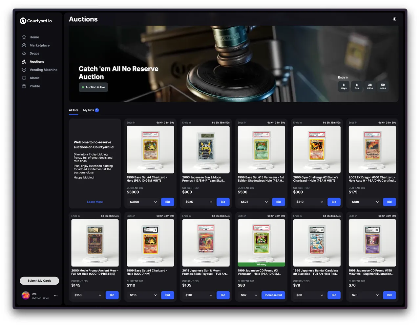
Task: Open account options three-dot menu
Action: tap(56, 296)
